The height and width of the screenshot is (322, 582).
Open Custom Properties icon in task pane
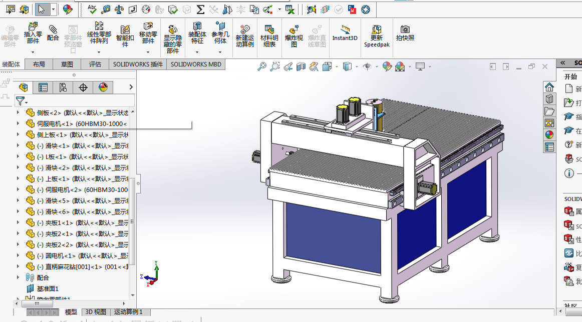tap(549, 147)
